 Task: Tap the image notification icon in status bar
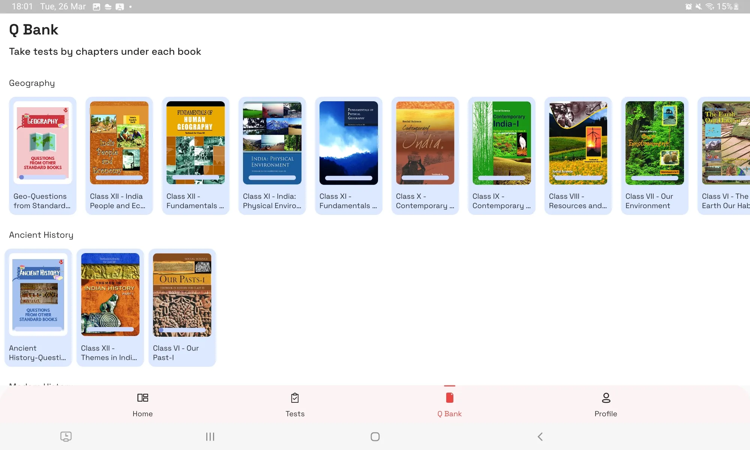coord(96,7)
